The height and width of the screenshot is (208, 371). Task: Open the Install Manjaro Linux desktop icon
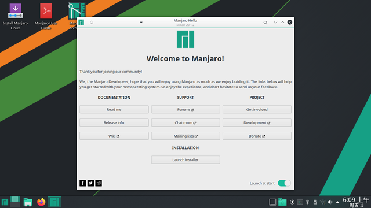click(x=15, y=16)
